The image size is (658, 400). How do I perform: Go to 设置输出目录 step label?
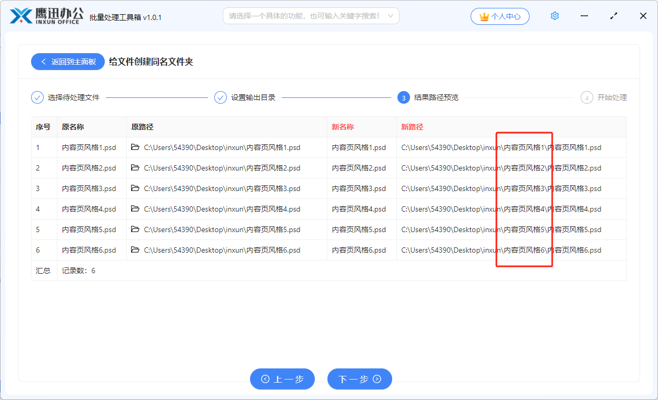(253, 97)
